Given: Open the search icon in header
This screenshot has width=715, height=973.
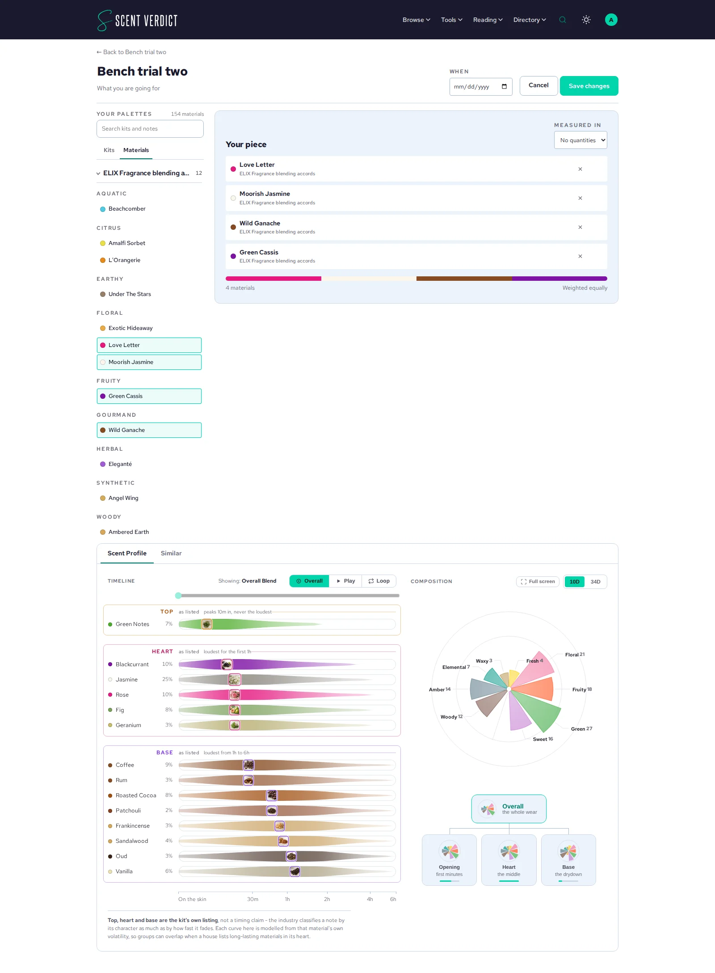Looking at the screenshot, I should pos(563,20).
